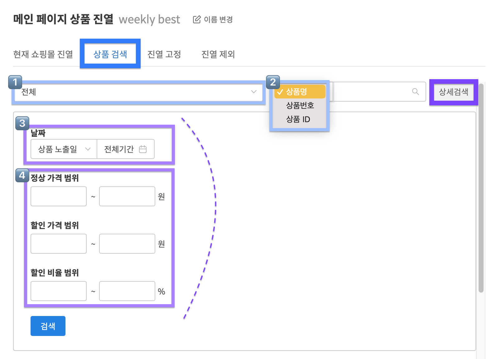
Task: Choose 상품번호 from the search type list
Action: pos(300,106)
